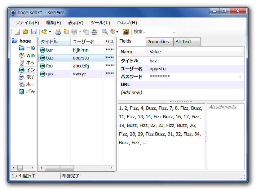Open the 表示(V) menu
This screenshot has height=190, width=256.
click(76, 22)
